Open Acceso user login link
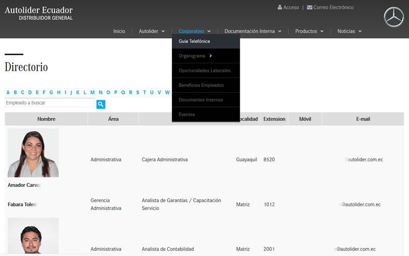This screenshot has height=256, width=409. point(288,8)
